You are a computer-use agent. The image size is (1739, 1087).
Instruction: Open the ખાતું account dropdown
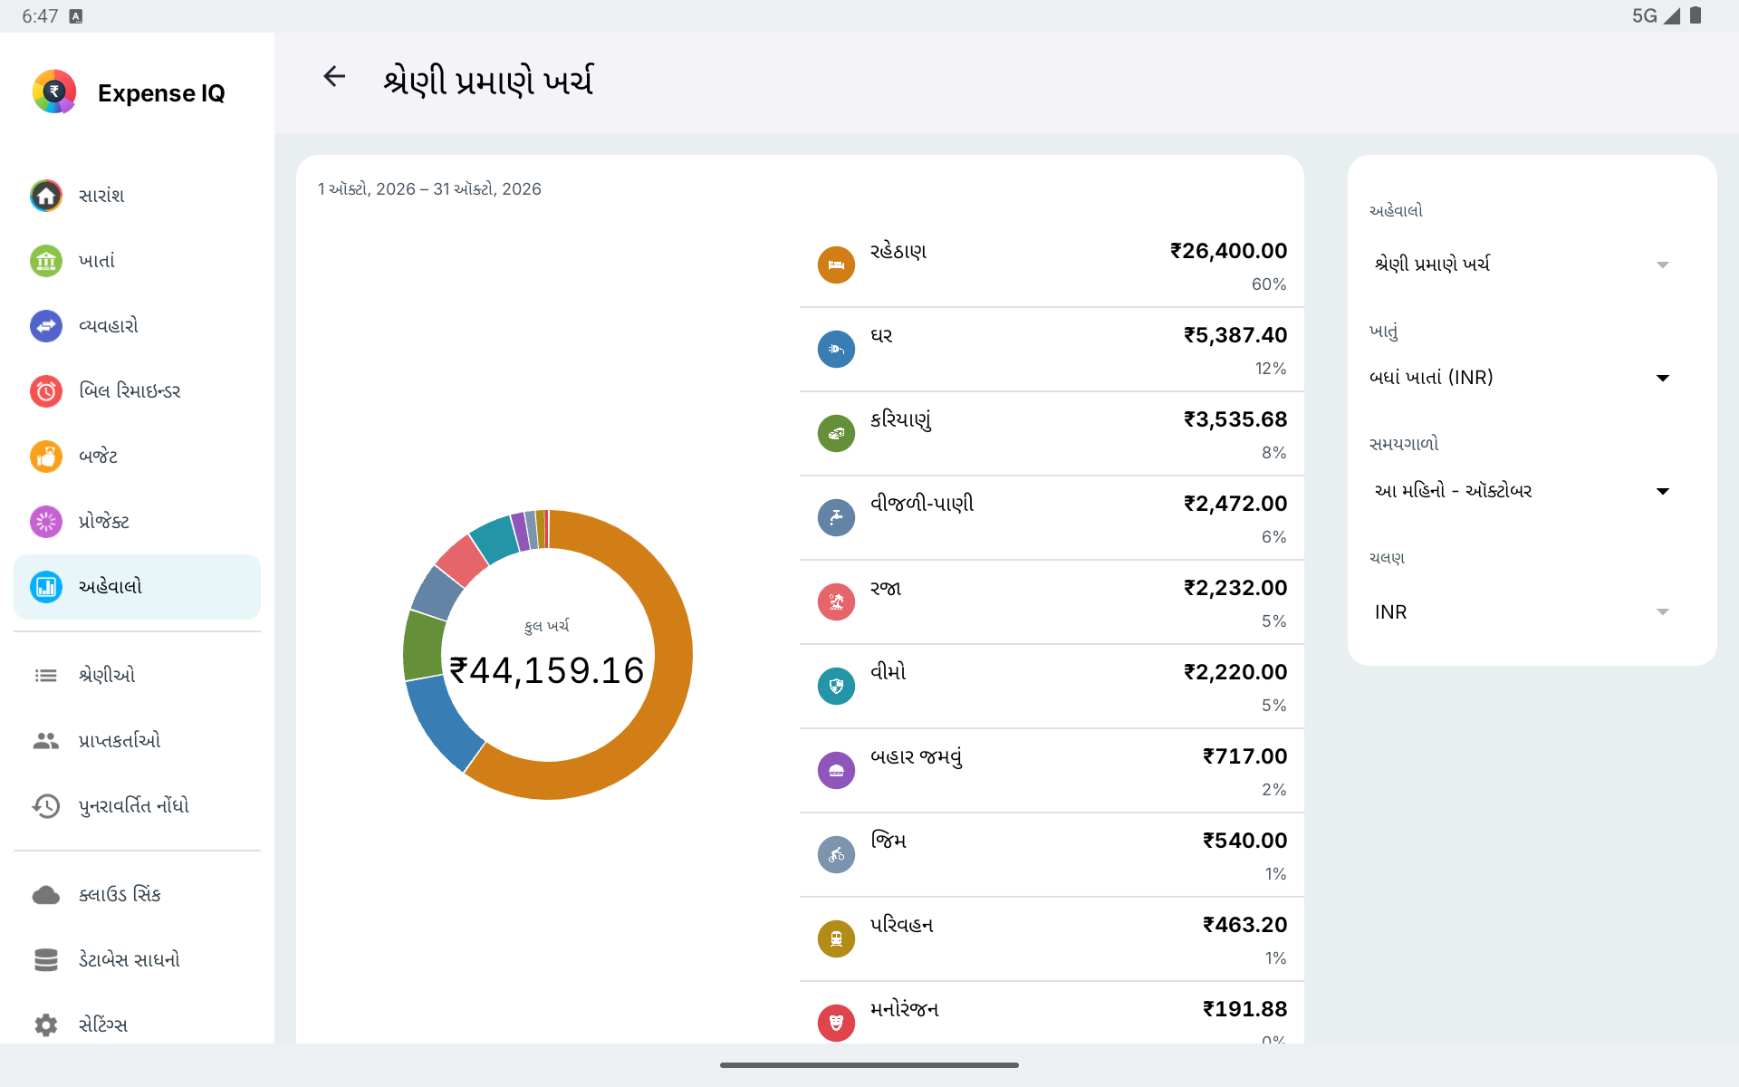1522,378
